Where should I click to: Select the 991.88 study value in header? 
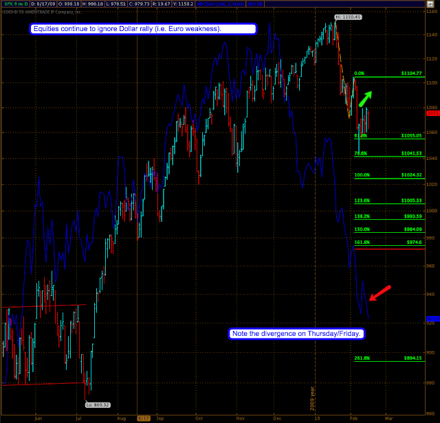coord(255,4)
